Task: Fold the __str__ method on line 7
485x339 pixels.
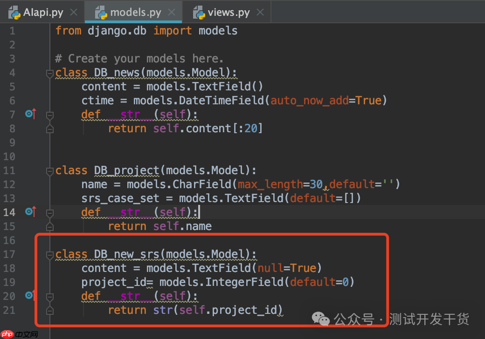Action: [x=49, y=115]
